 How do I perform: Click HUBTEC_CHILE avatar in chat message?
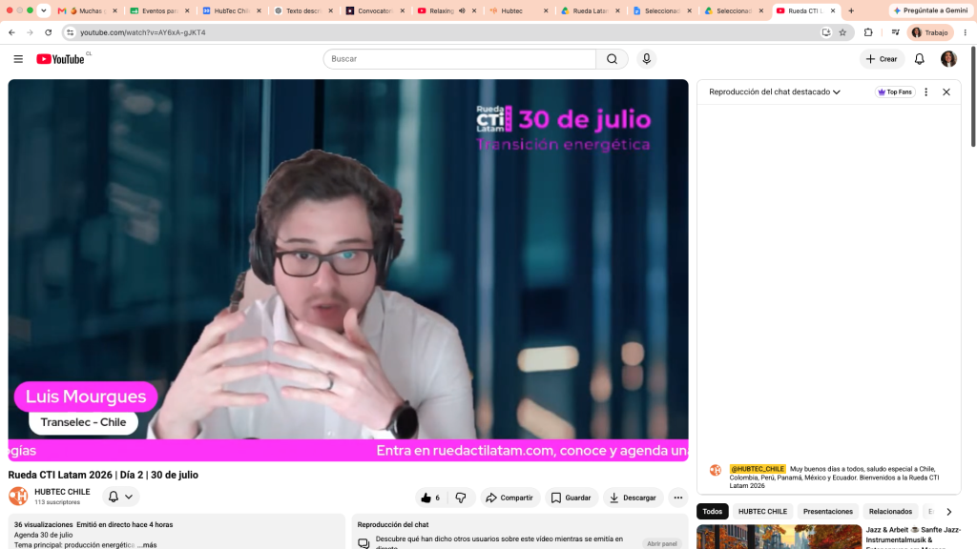[716, 470]
